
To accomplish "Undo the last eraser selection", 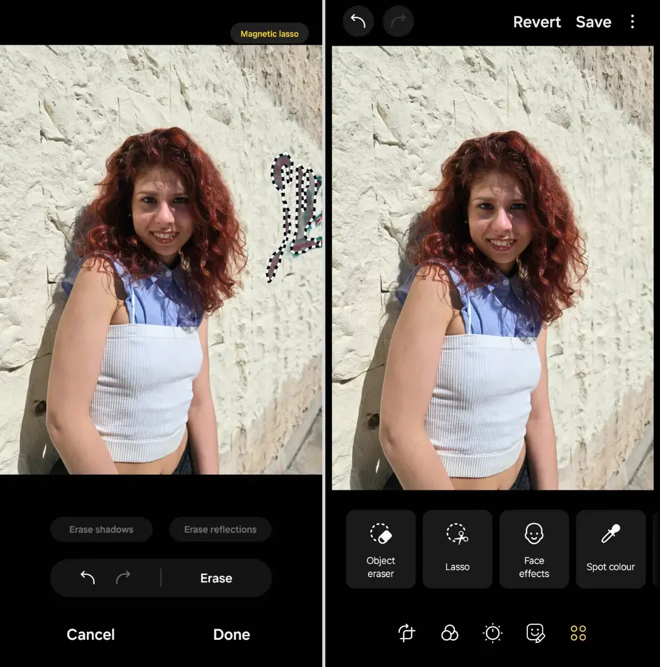I will click(x=88, y=578).
